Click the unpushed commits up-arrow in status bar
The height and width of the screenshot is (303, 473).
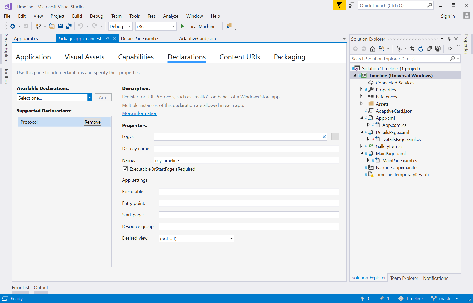click(362, 298)
